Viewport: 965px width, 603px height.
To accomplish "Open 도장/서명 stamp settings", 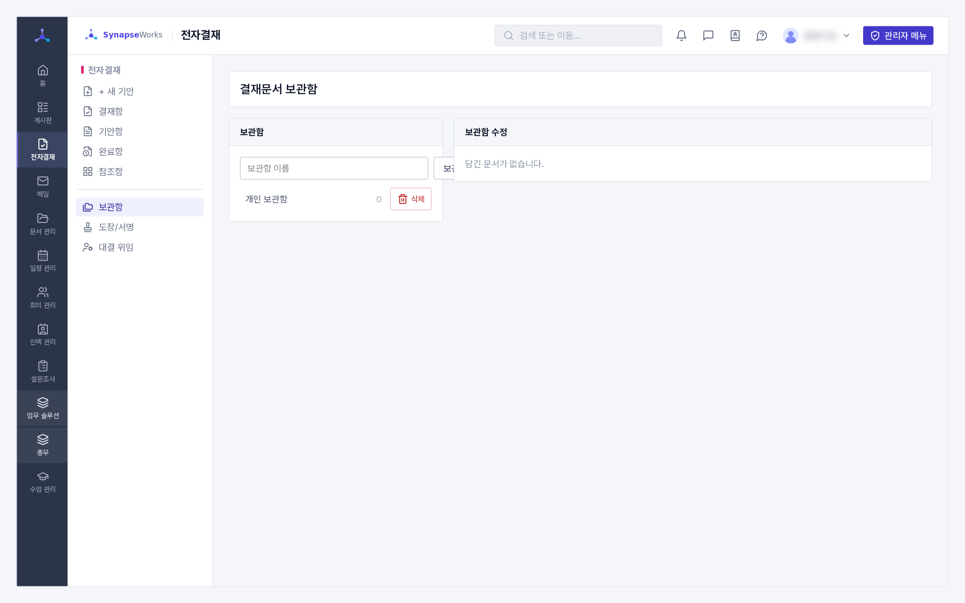I will [139, 227].
